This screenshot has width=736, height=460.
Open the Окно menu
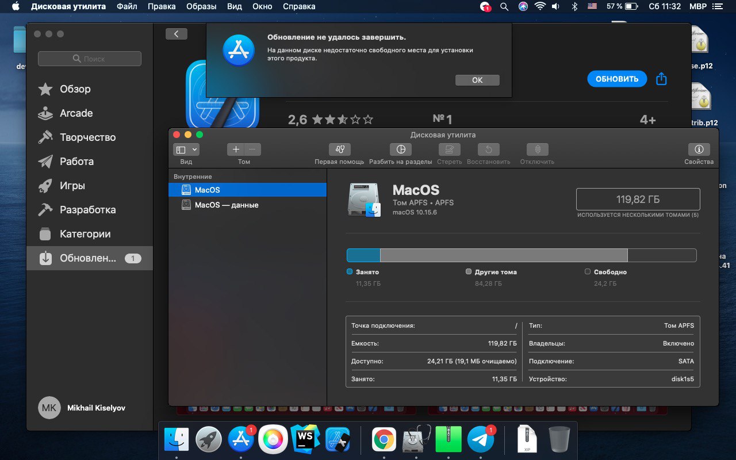(262, 6)
